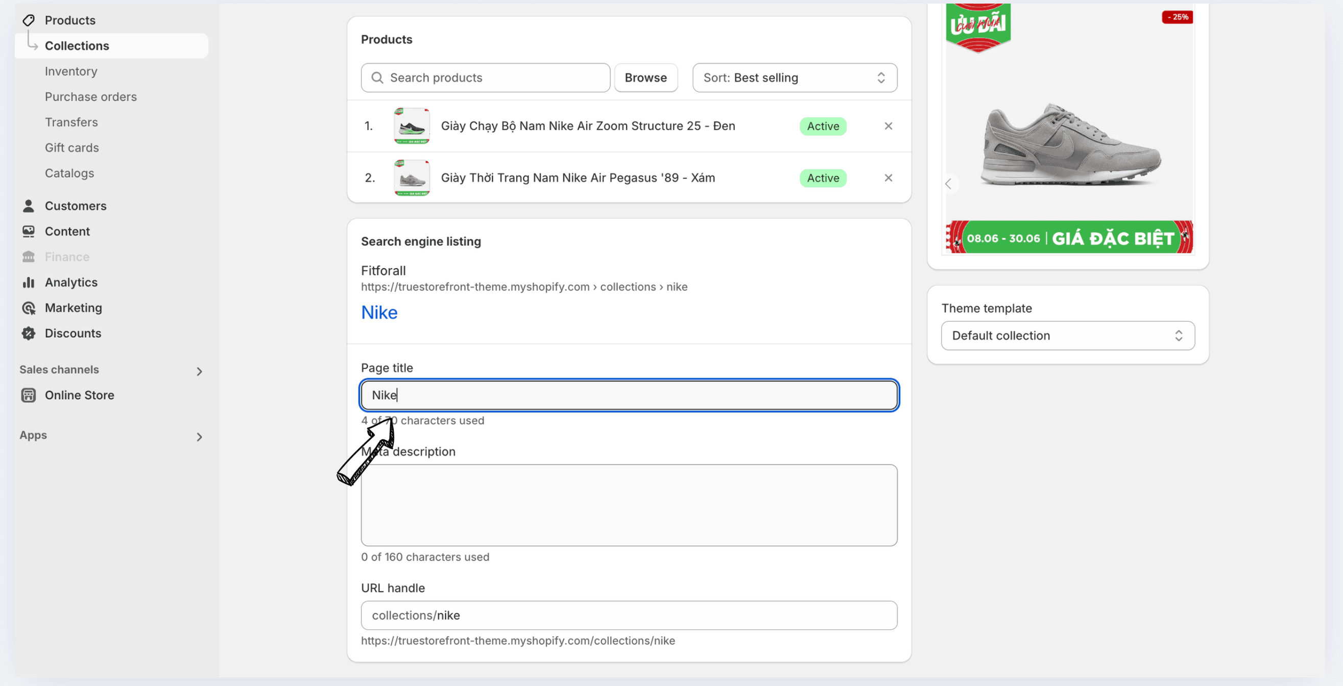Click the Discounts sidebar icon
The width and height of the screenshot is (1343, 686).
(28, 333)
